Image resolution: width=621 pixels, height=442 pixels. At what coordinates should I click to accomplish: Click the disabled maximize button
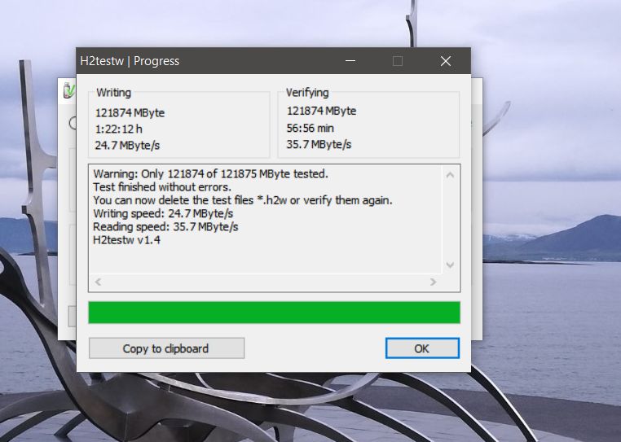(x=398, y=61)
